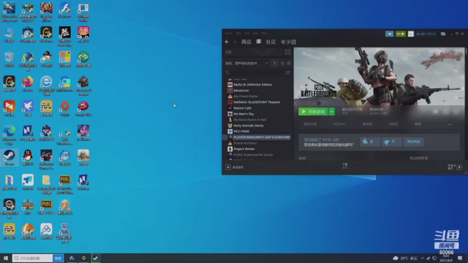This screenshot has width=468, height=263.
Task: Open the account name dropdown in header
Action: pyautogui.click(x=425, y=34)
